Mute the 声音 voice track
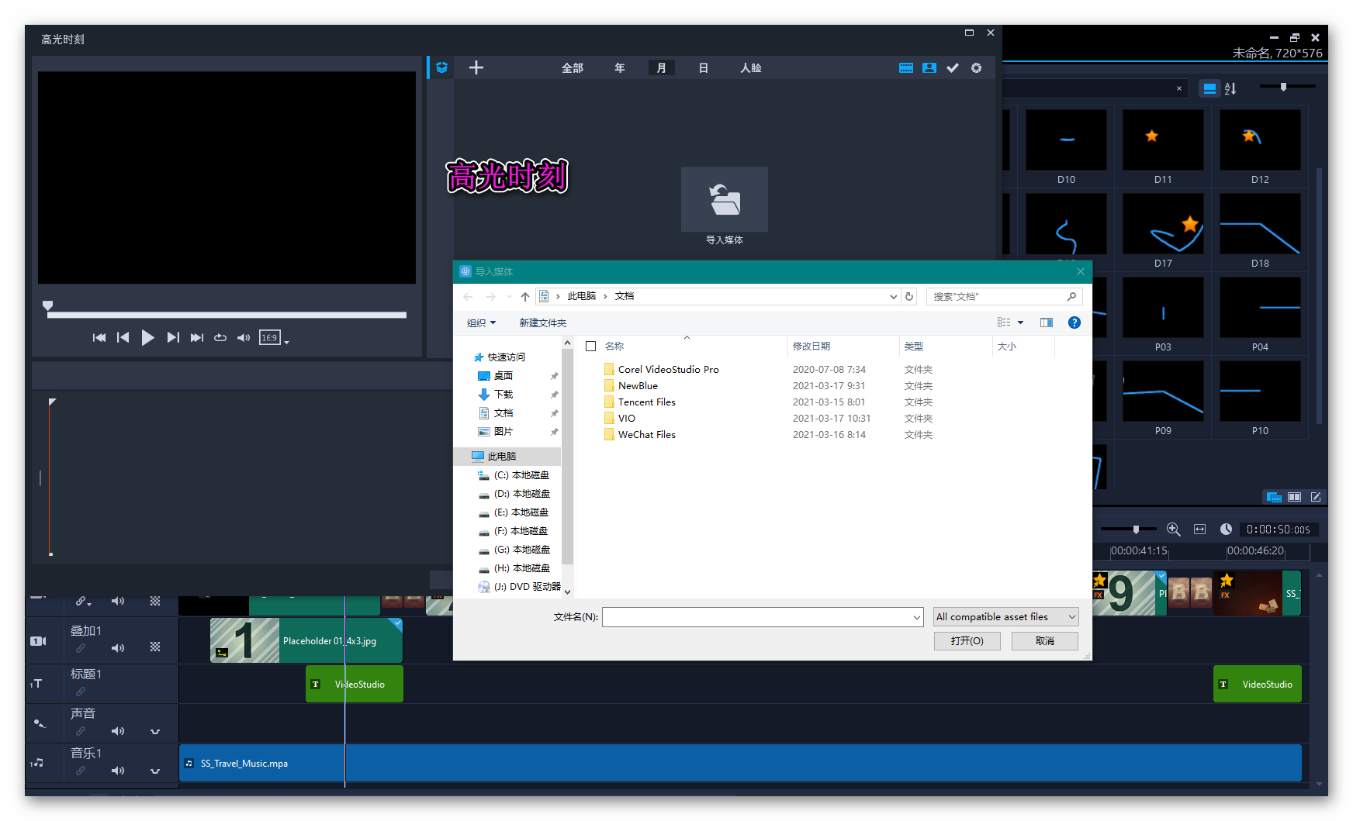The width and height of the screenshot is (1353, 821). [118, 731]
